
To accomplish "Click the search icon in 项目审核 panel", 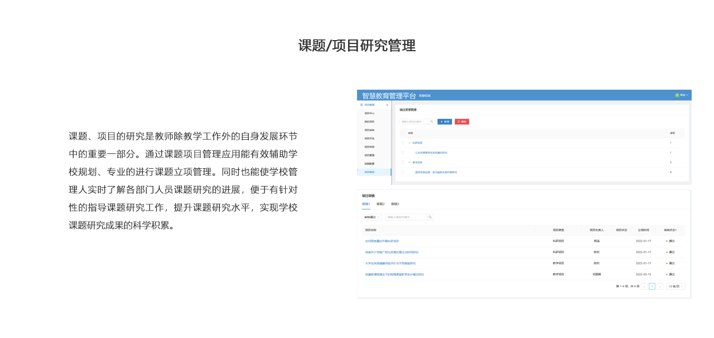I will click(430, 217).
